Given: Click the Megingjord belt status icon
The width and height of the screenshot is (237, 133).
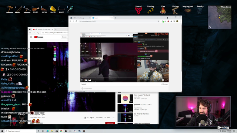Looking at the screenshot, I should click(188, 11).
